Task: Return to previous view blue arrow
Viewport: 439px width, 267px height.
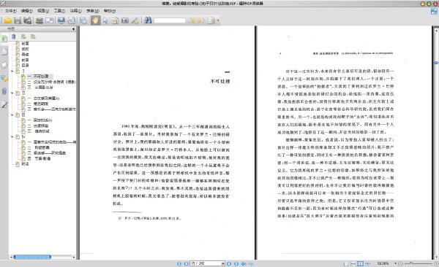Action: coord(244,263)
